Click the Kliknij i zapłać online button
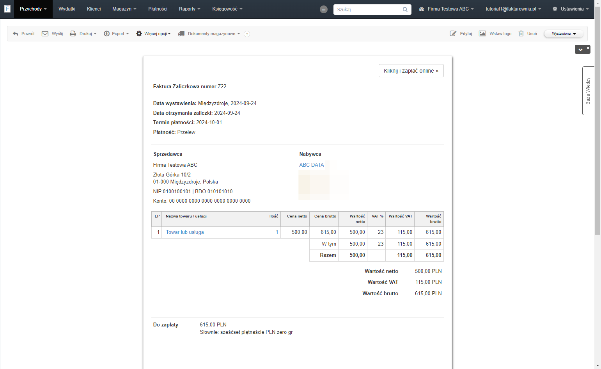Screen dimensions: 601x369 click(x=411, y=71)
